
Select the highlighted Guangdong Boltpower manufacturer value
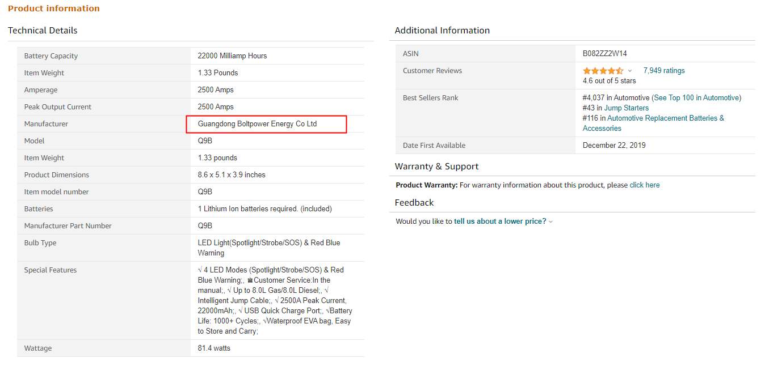tap(257, 124)
